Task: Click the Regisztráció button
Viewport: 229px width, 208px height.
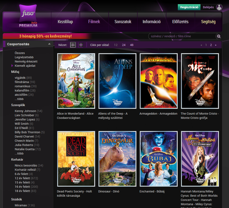Action: [189, 7]
